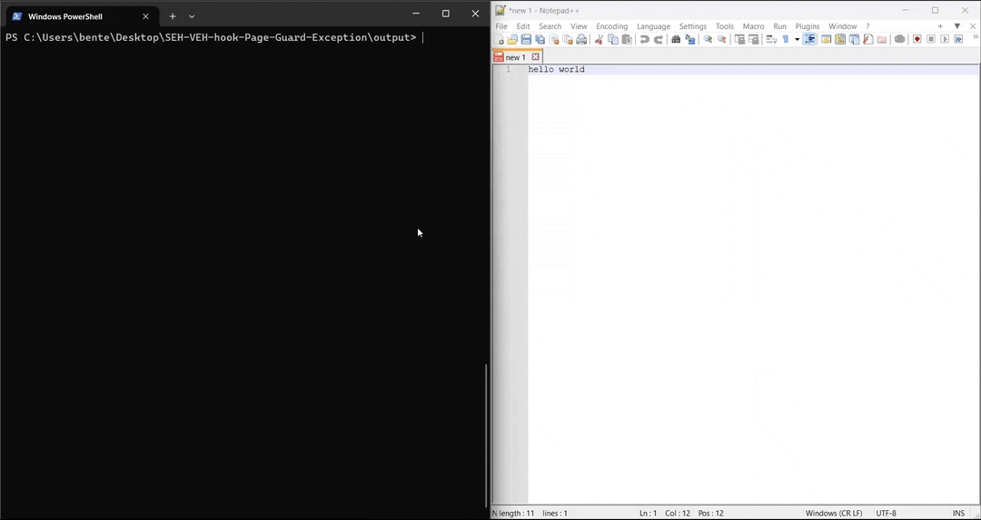Toggle file monitoring (tail -f) icon
The image size is (981, 520).
(x=899, y=39)
